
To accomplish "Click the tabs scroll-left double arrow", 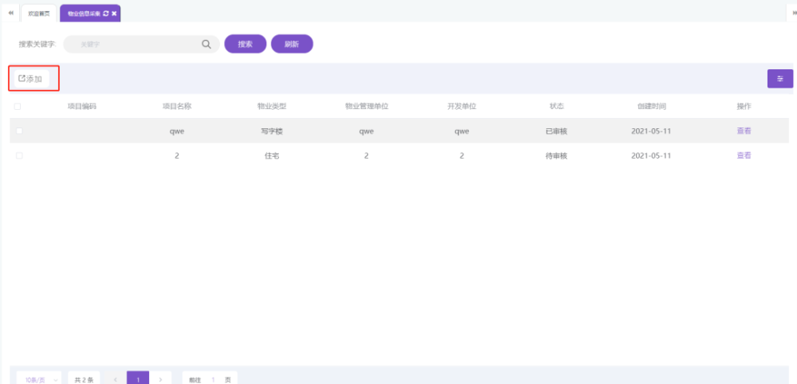I will pyautogui.click(x=10, y=14).
